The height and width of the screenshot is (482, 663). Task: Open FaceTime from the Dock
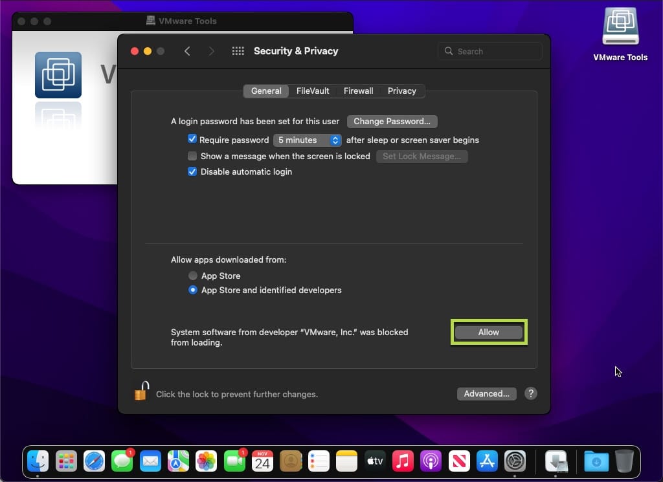tap(234, 461)
